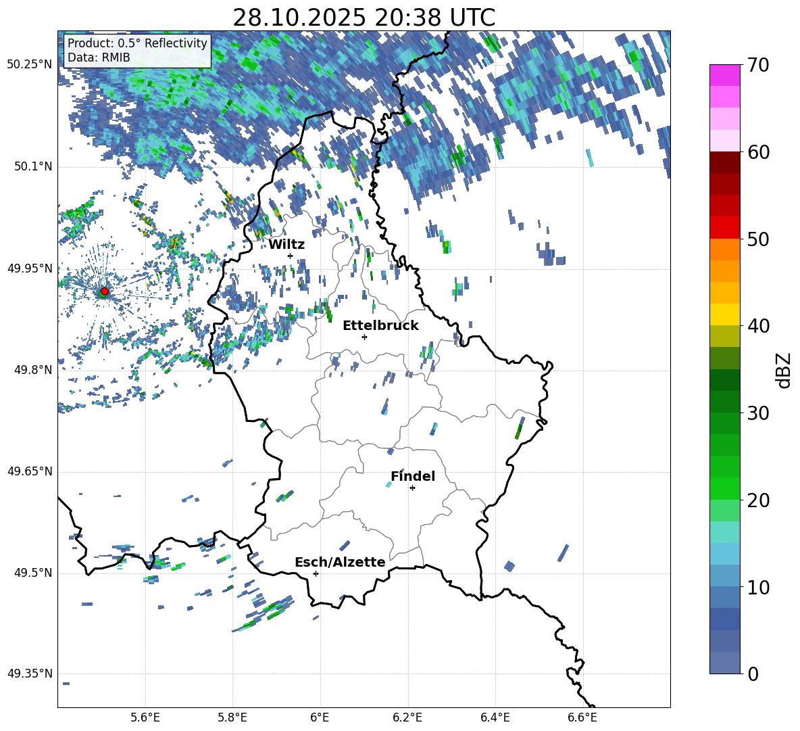
Task: Click the 'dBZ' colorbar axis label
Action: click(783, 370)
